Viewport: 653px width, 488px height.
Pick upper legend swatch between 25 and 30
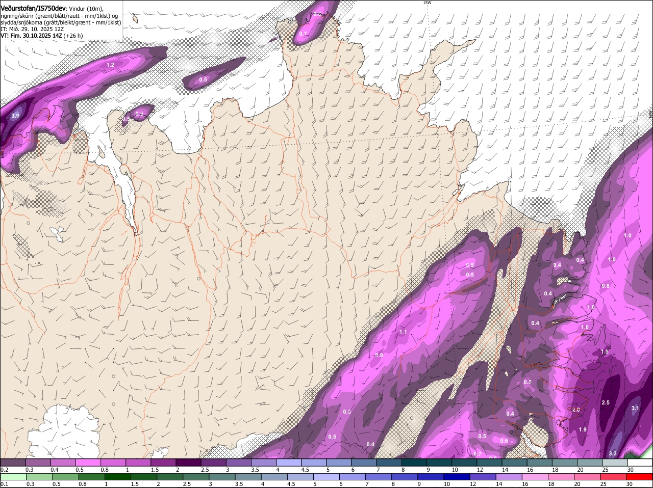(x=614, y=463)
